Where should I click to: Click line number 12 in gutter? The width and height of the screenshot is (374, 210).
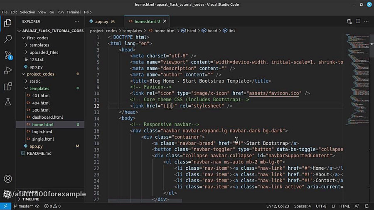pyautogui.click(x=96, y=106)
